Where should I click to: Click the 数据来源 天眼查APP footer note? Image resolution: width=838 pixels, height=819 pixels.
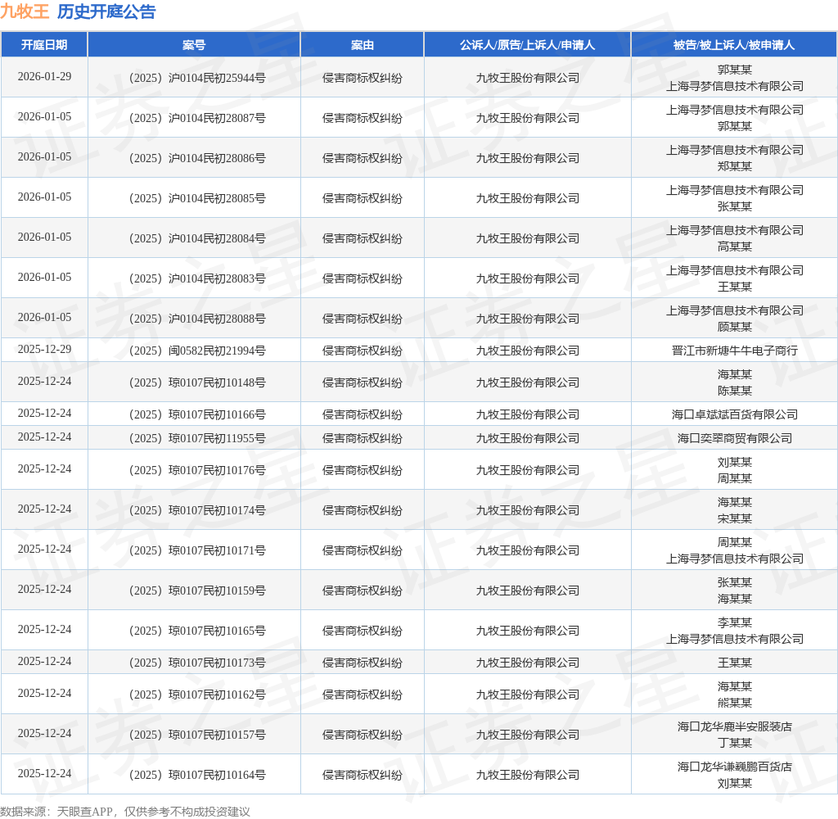125,812
